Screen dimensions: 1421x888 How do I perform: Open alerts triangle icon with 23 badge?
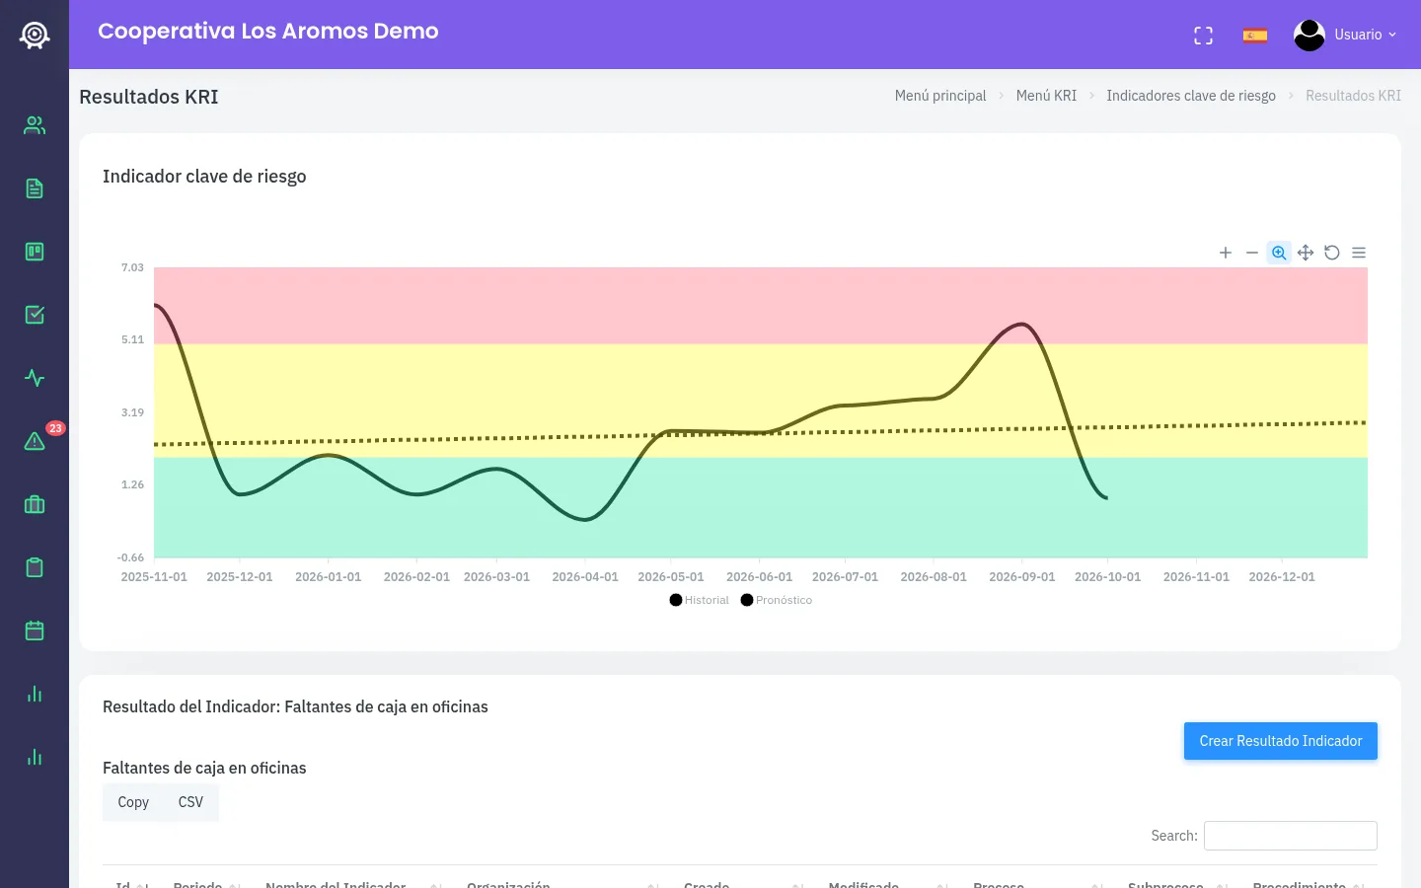(35, 441)
